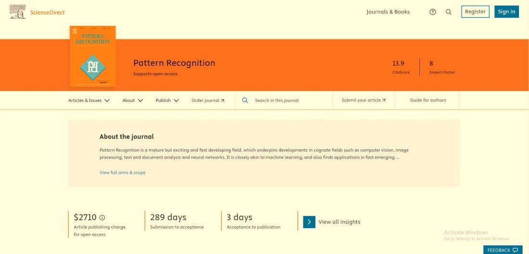Click the View all insights arrow button

(309, 222)
